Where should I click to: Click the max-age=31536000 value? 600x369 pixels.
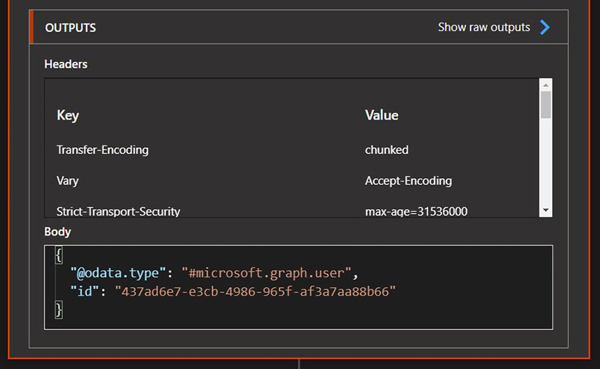(416, 212)
